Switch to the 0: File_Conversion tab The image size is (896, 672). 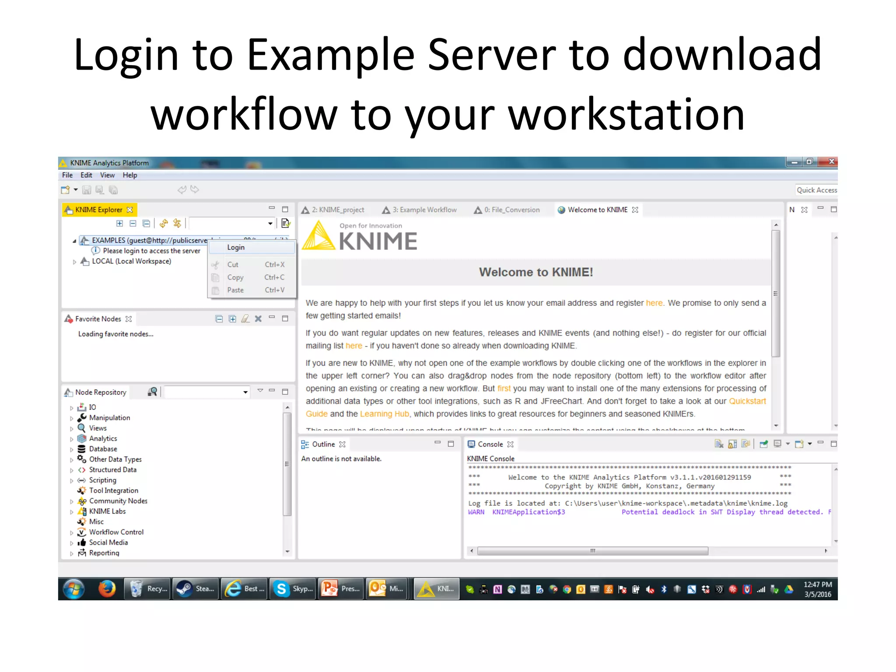coord(507,210)
